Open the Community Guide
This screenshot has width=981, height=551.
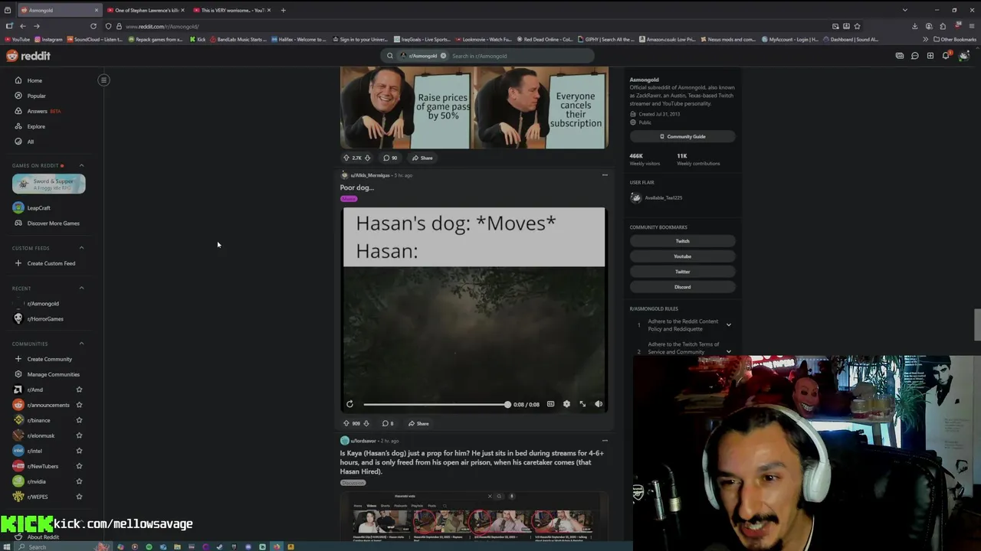point(682,136)
